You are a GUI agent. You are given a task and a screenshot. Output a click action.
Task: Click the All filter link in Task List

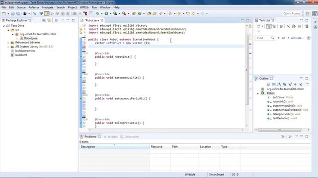tap(283, 38)
